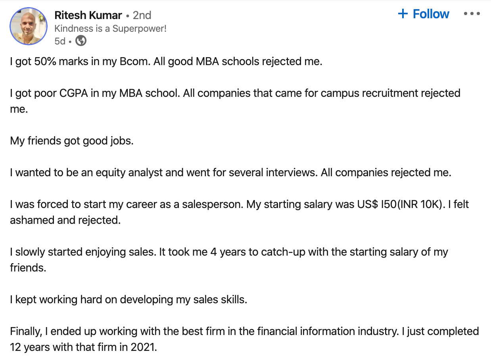Click the "Kindness is a Superpower!" headline
This screenshot has height=362, width=491.
pos(110,29)
